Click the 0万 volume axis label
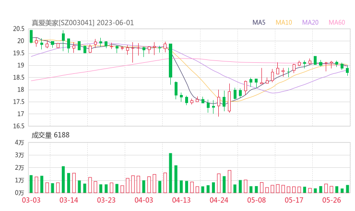The width and height of the screenshot is (355, 211). 20,193
